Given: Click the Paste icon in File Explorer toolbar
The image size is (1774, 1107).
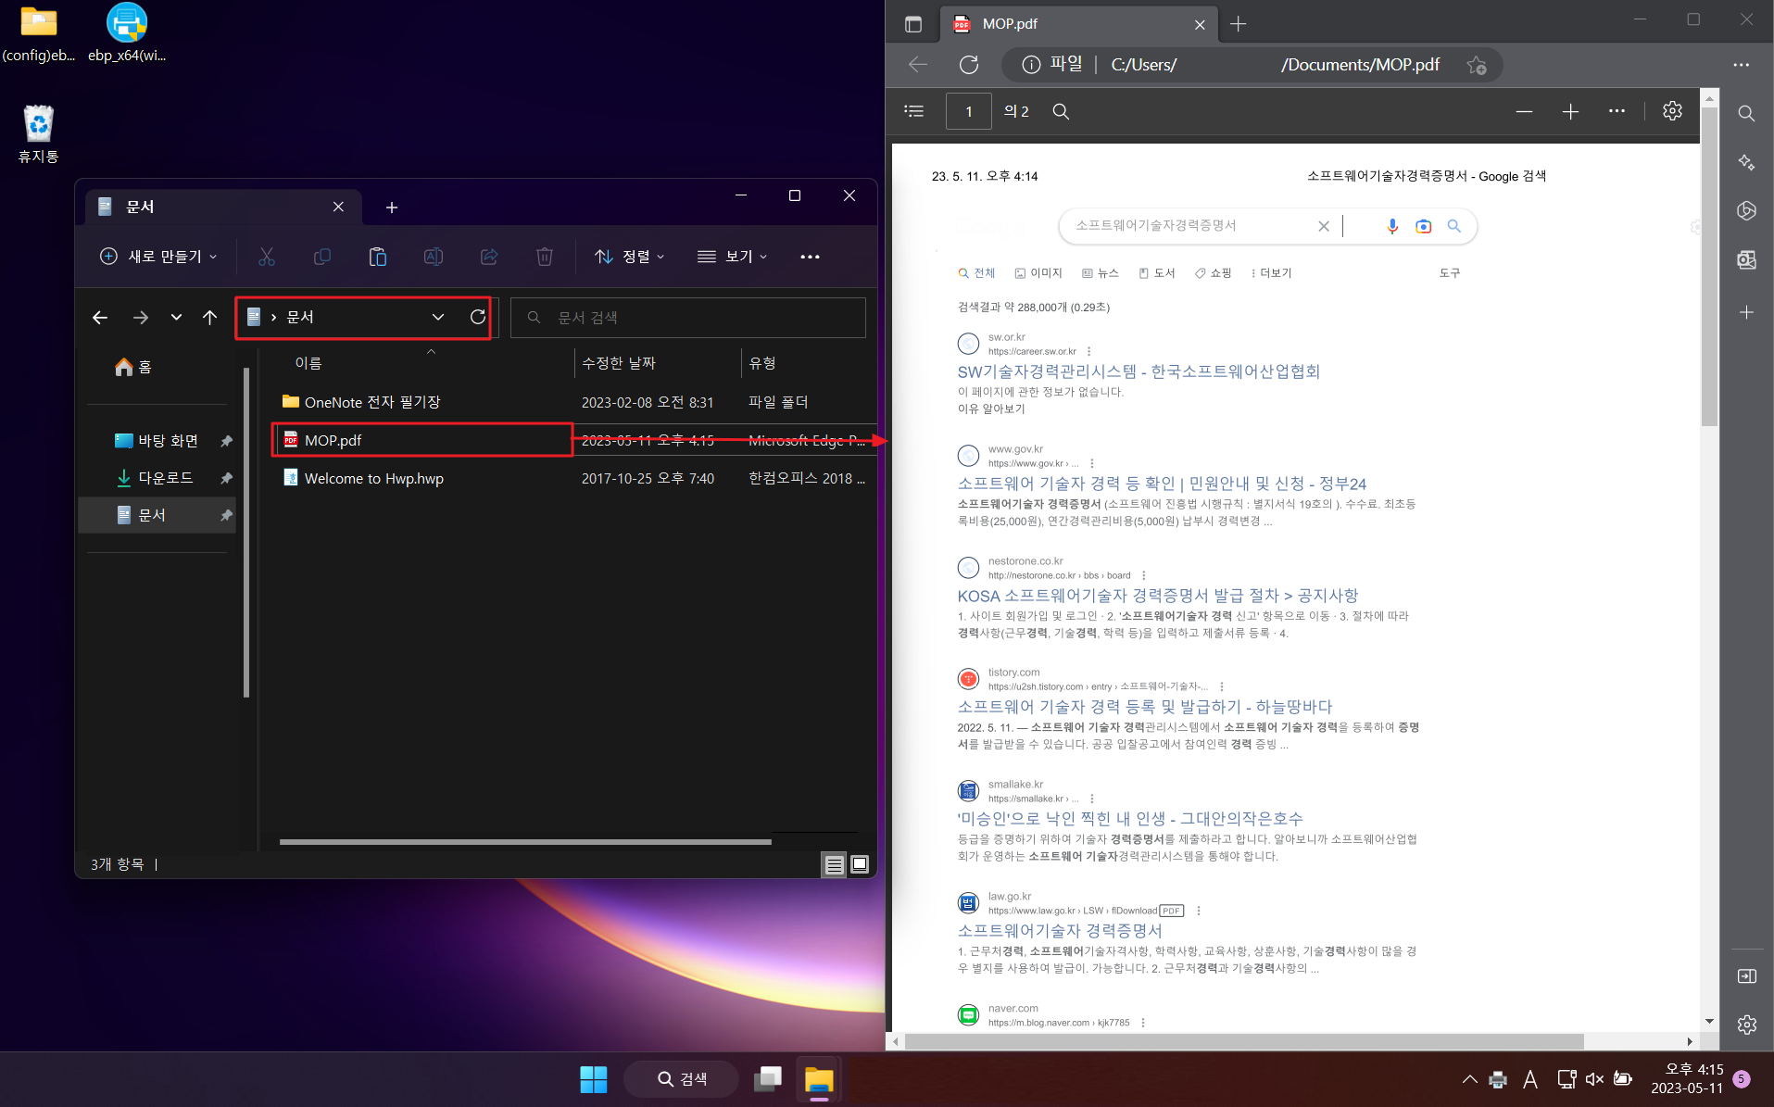Looking at the screenshot, I should [x=378, y=257].
